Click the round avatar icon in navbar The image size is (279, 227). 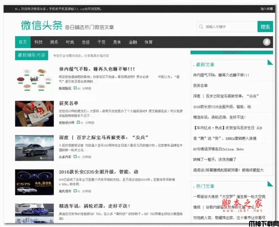[266, 42]
